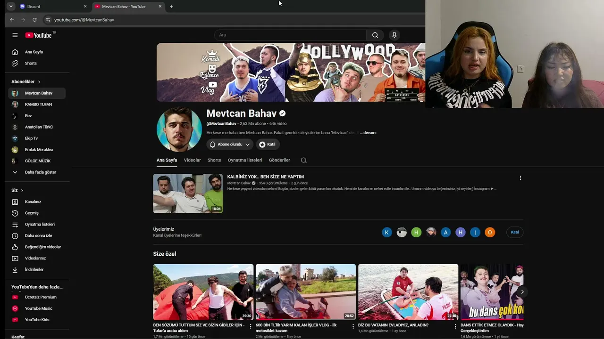Click the Üyelerimiz heading text
Image resolution: width=604 pixels, height=339 pixels.
coord(164,229)
